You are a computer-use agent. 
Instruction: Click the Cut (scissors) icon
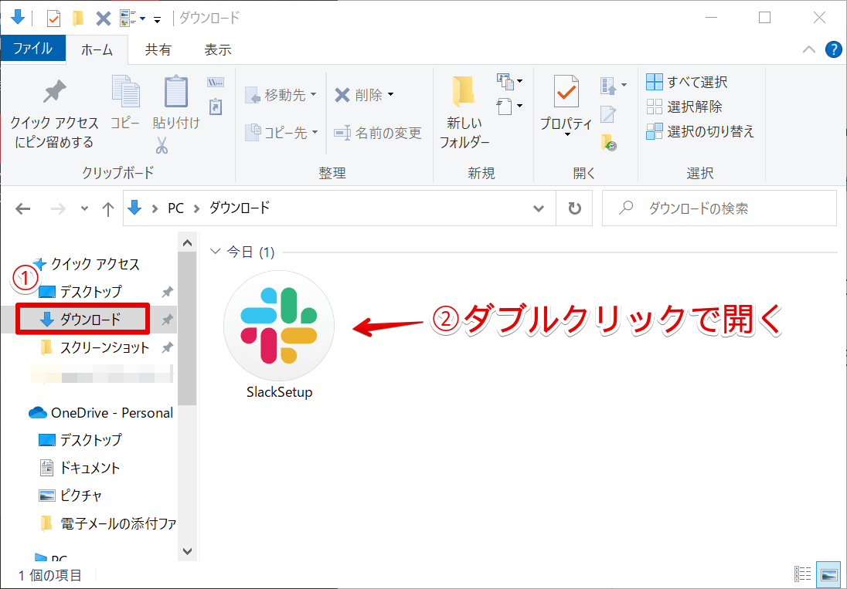[162, 145]
